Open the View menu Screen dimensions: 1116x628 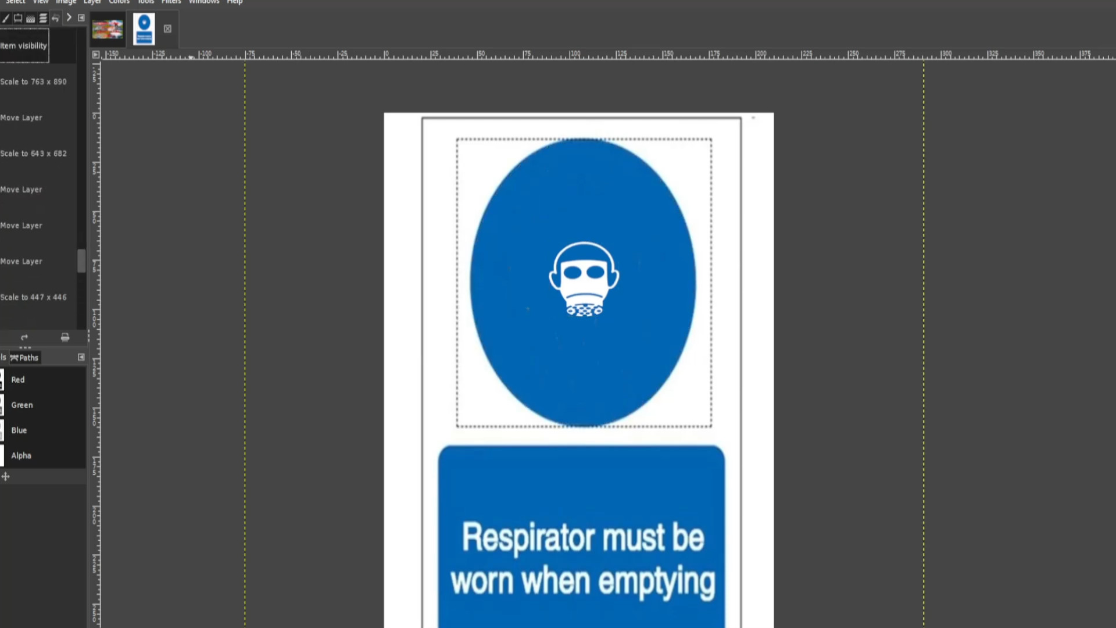[41, 2]
